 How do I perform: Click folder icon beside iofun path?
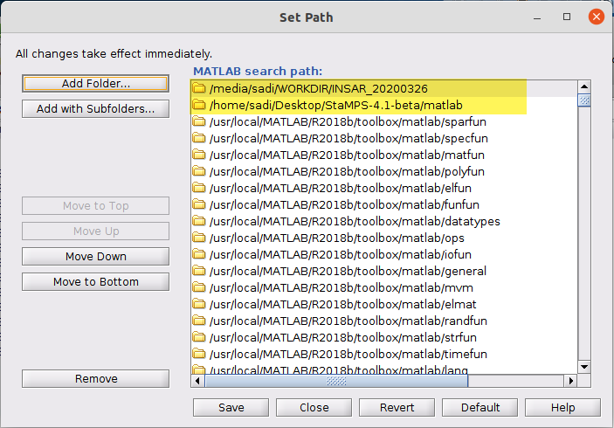point(199,254)
